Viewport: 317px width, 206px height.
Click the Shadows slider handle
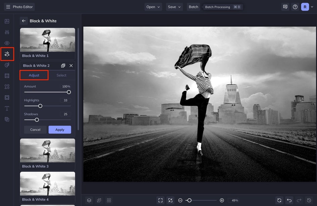click(37, 120)
